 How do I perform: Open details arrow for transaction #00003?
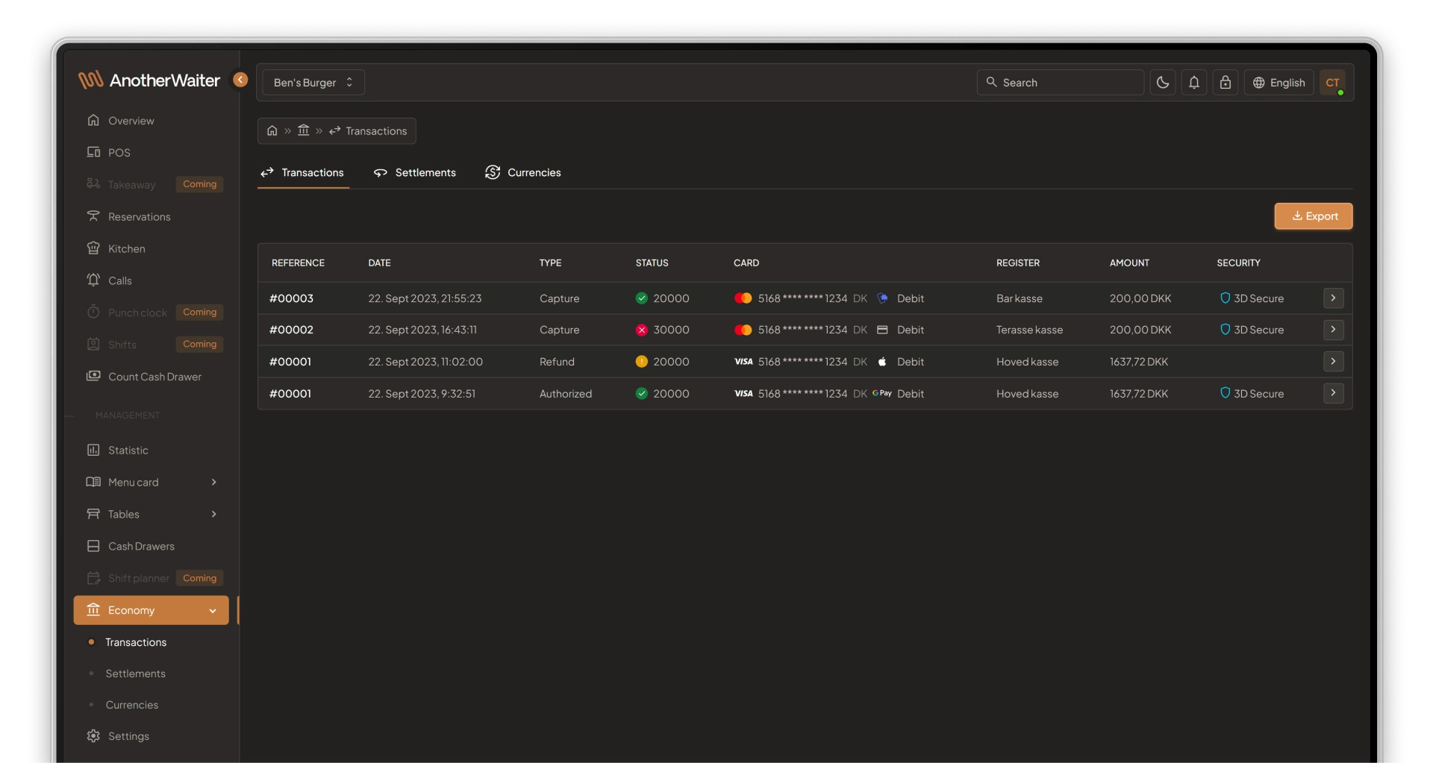point(1333,298)
